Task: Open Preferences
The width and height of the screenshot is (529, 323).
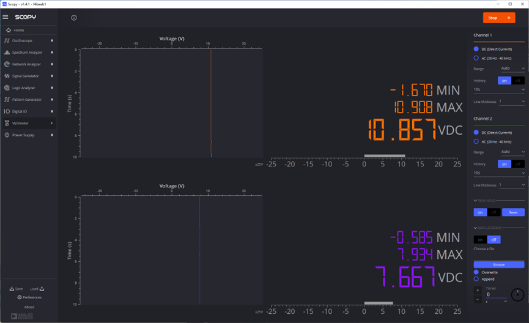Action: (29, 297)
